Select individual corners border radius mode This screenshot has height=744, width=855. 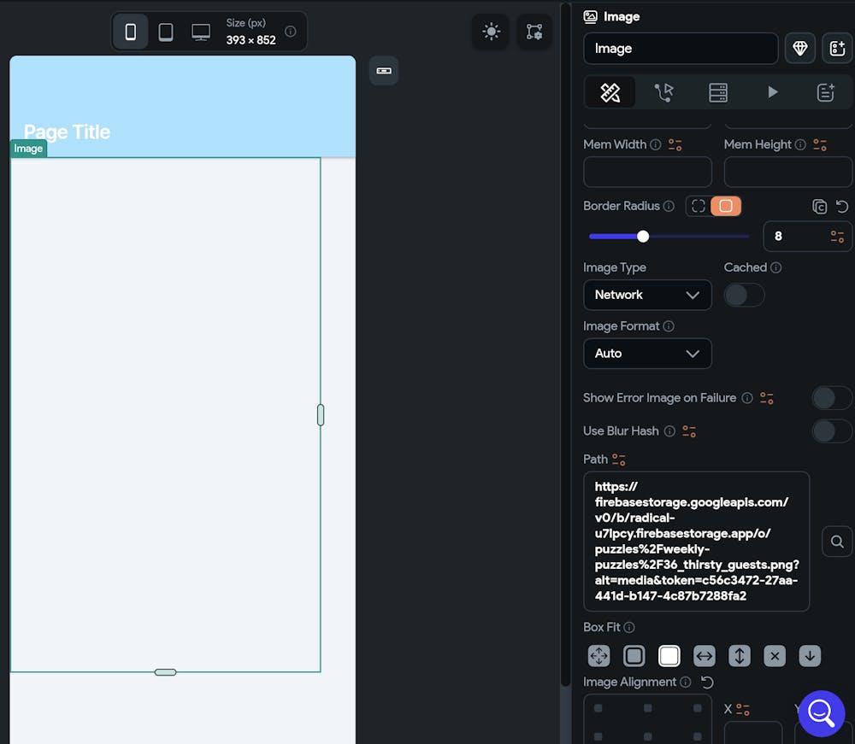(x=699, y=206)
